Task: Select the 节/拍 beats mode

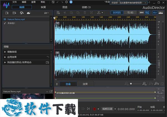Action: point(130,13)
